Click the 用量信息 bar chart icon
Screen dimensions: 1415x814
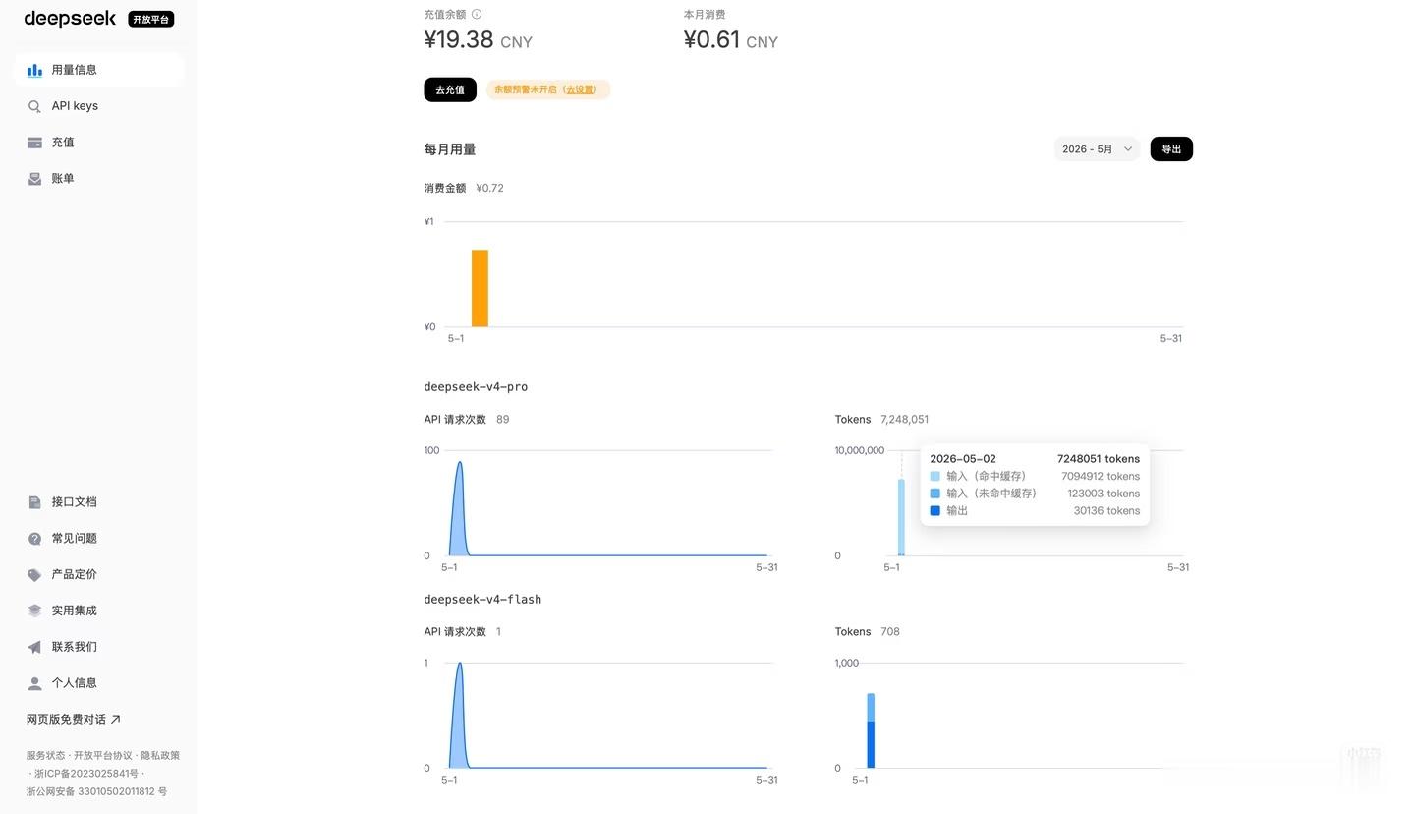click(x=34, y=70)
